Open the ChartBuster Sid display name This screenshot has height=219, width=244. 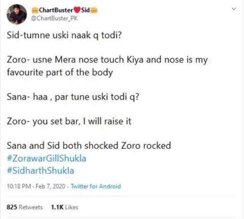[64, 10]
